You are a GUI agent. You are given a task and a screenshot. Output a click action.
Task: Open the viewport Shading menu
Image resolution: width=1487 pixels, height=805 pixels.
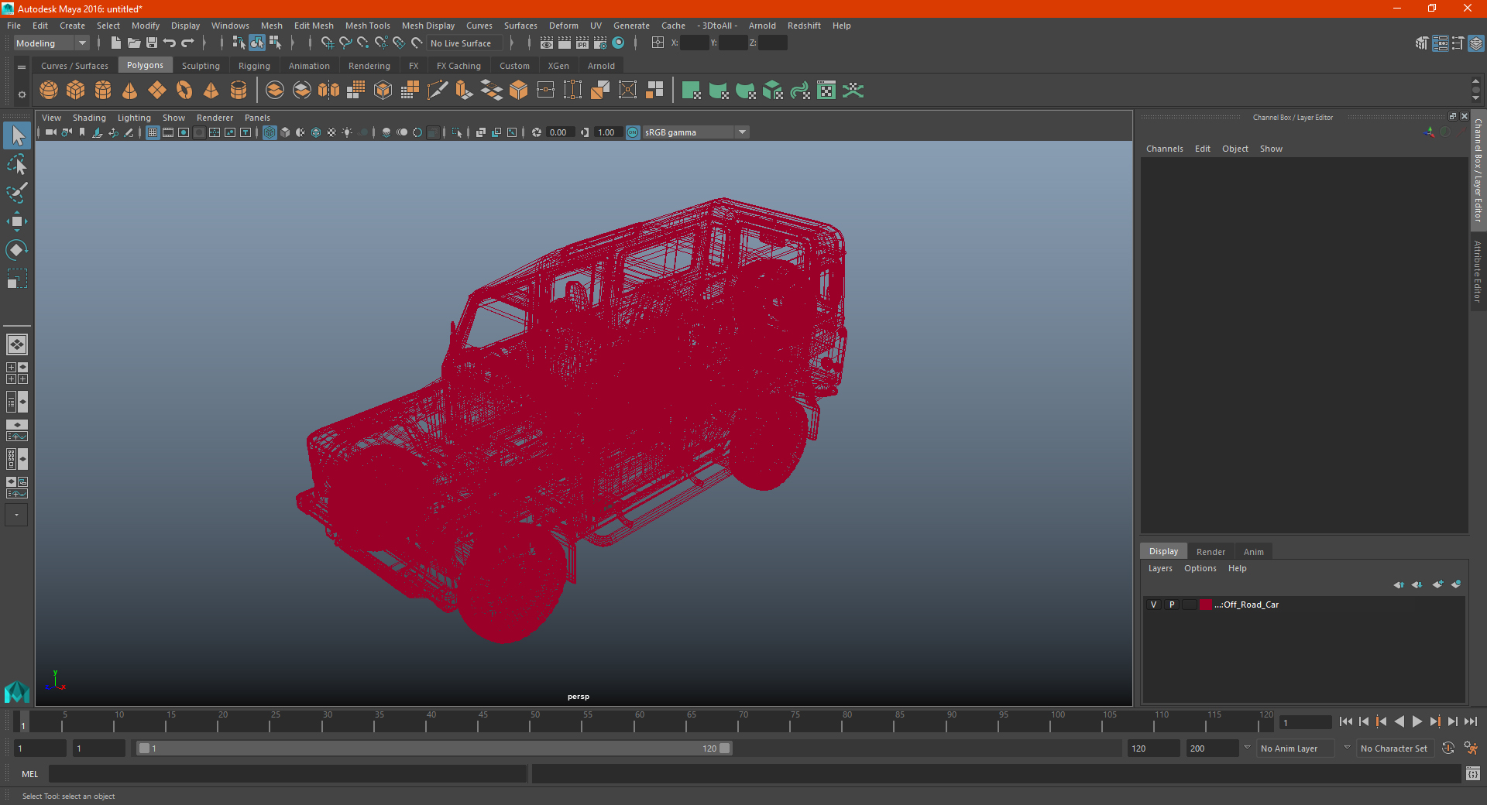point(89,118)
